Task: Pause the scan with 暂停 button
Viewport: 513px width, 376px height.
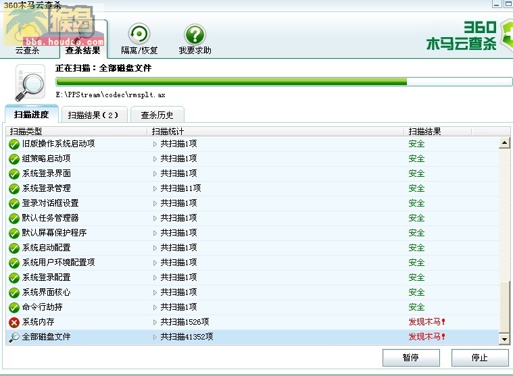Action: 411,358
